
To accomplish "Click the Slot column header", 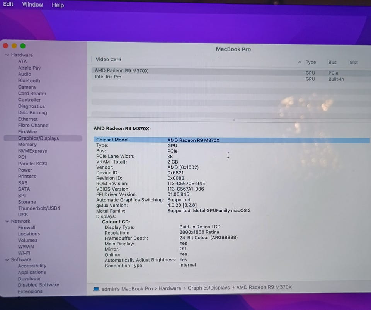I will pyautogui.click(x=354, y=63).
